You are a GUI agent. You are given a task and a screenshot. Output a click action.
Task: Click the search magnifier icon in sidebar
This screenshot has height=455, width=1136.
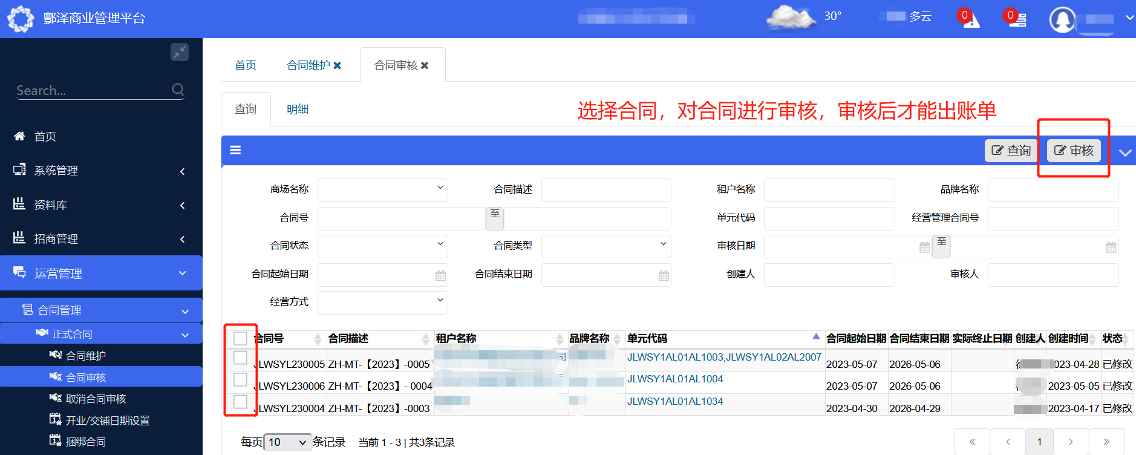(x=178, y=90)
